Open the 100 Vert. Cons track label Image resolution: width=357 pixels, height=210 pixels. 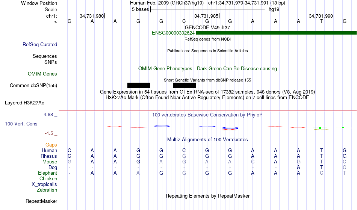21,124
